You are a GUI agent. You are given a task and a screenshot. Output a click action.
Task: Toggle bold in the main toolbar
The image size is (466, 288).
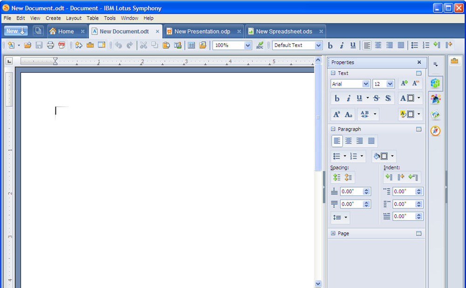(330, 45)
